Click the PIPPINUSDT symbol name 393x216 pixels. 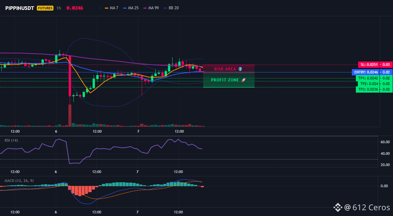pyautogui.click(x=20, y=8)
